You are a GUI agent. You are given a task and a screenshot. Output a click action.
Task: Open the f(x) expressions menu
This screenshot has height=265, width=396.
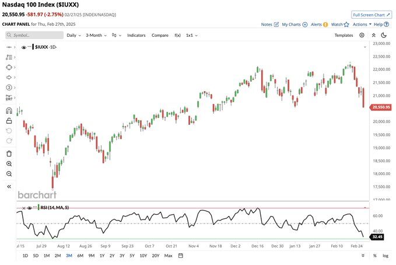[x=177, y=35]
